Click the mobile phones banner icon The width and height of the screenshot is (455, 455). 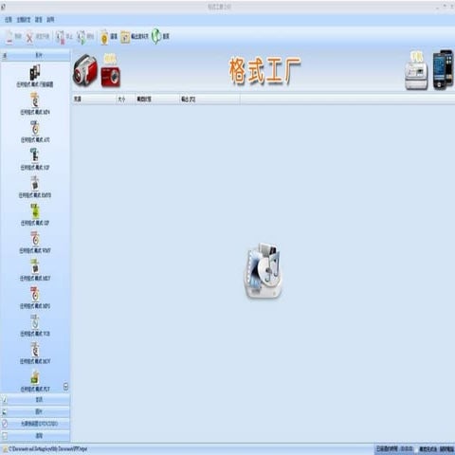(443, 69)
